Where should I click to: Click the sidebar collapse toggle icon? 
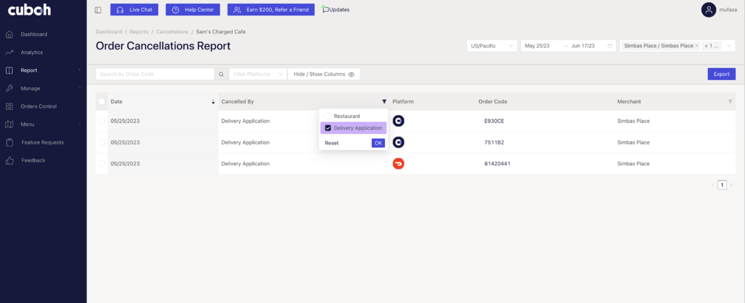(x=98, y=10)
